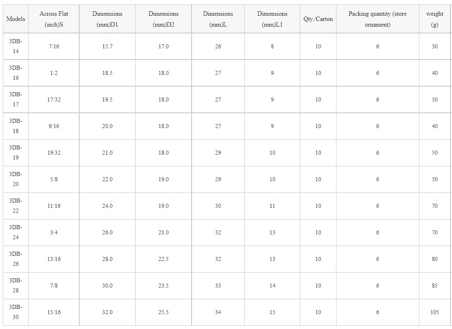Image resolution: width=452 pixels, height=329 pixels.
Task: Click the Across Flat (inch)S header
Action: (x=54, y=19)
